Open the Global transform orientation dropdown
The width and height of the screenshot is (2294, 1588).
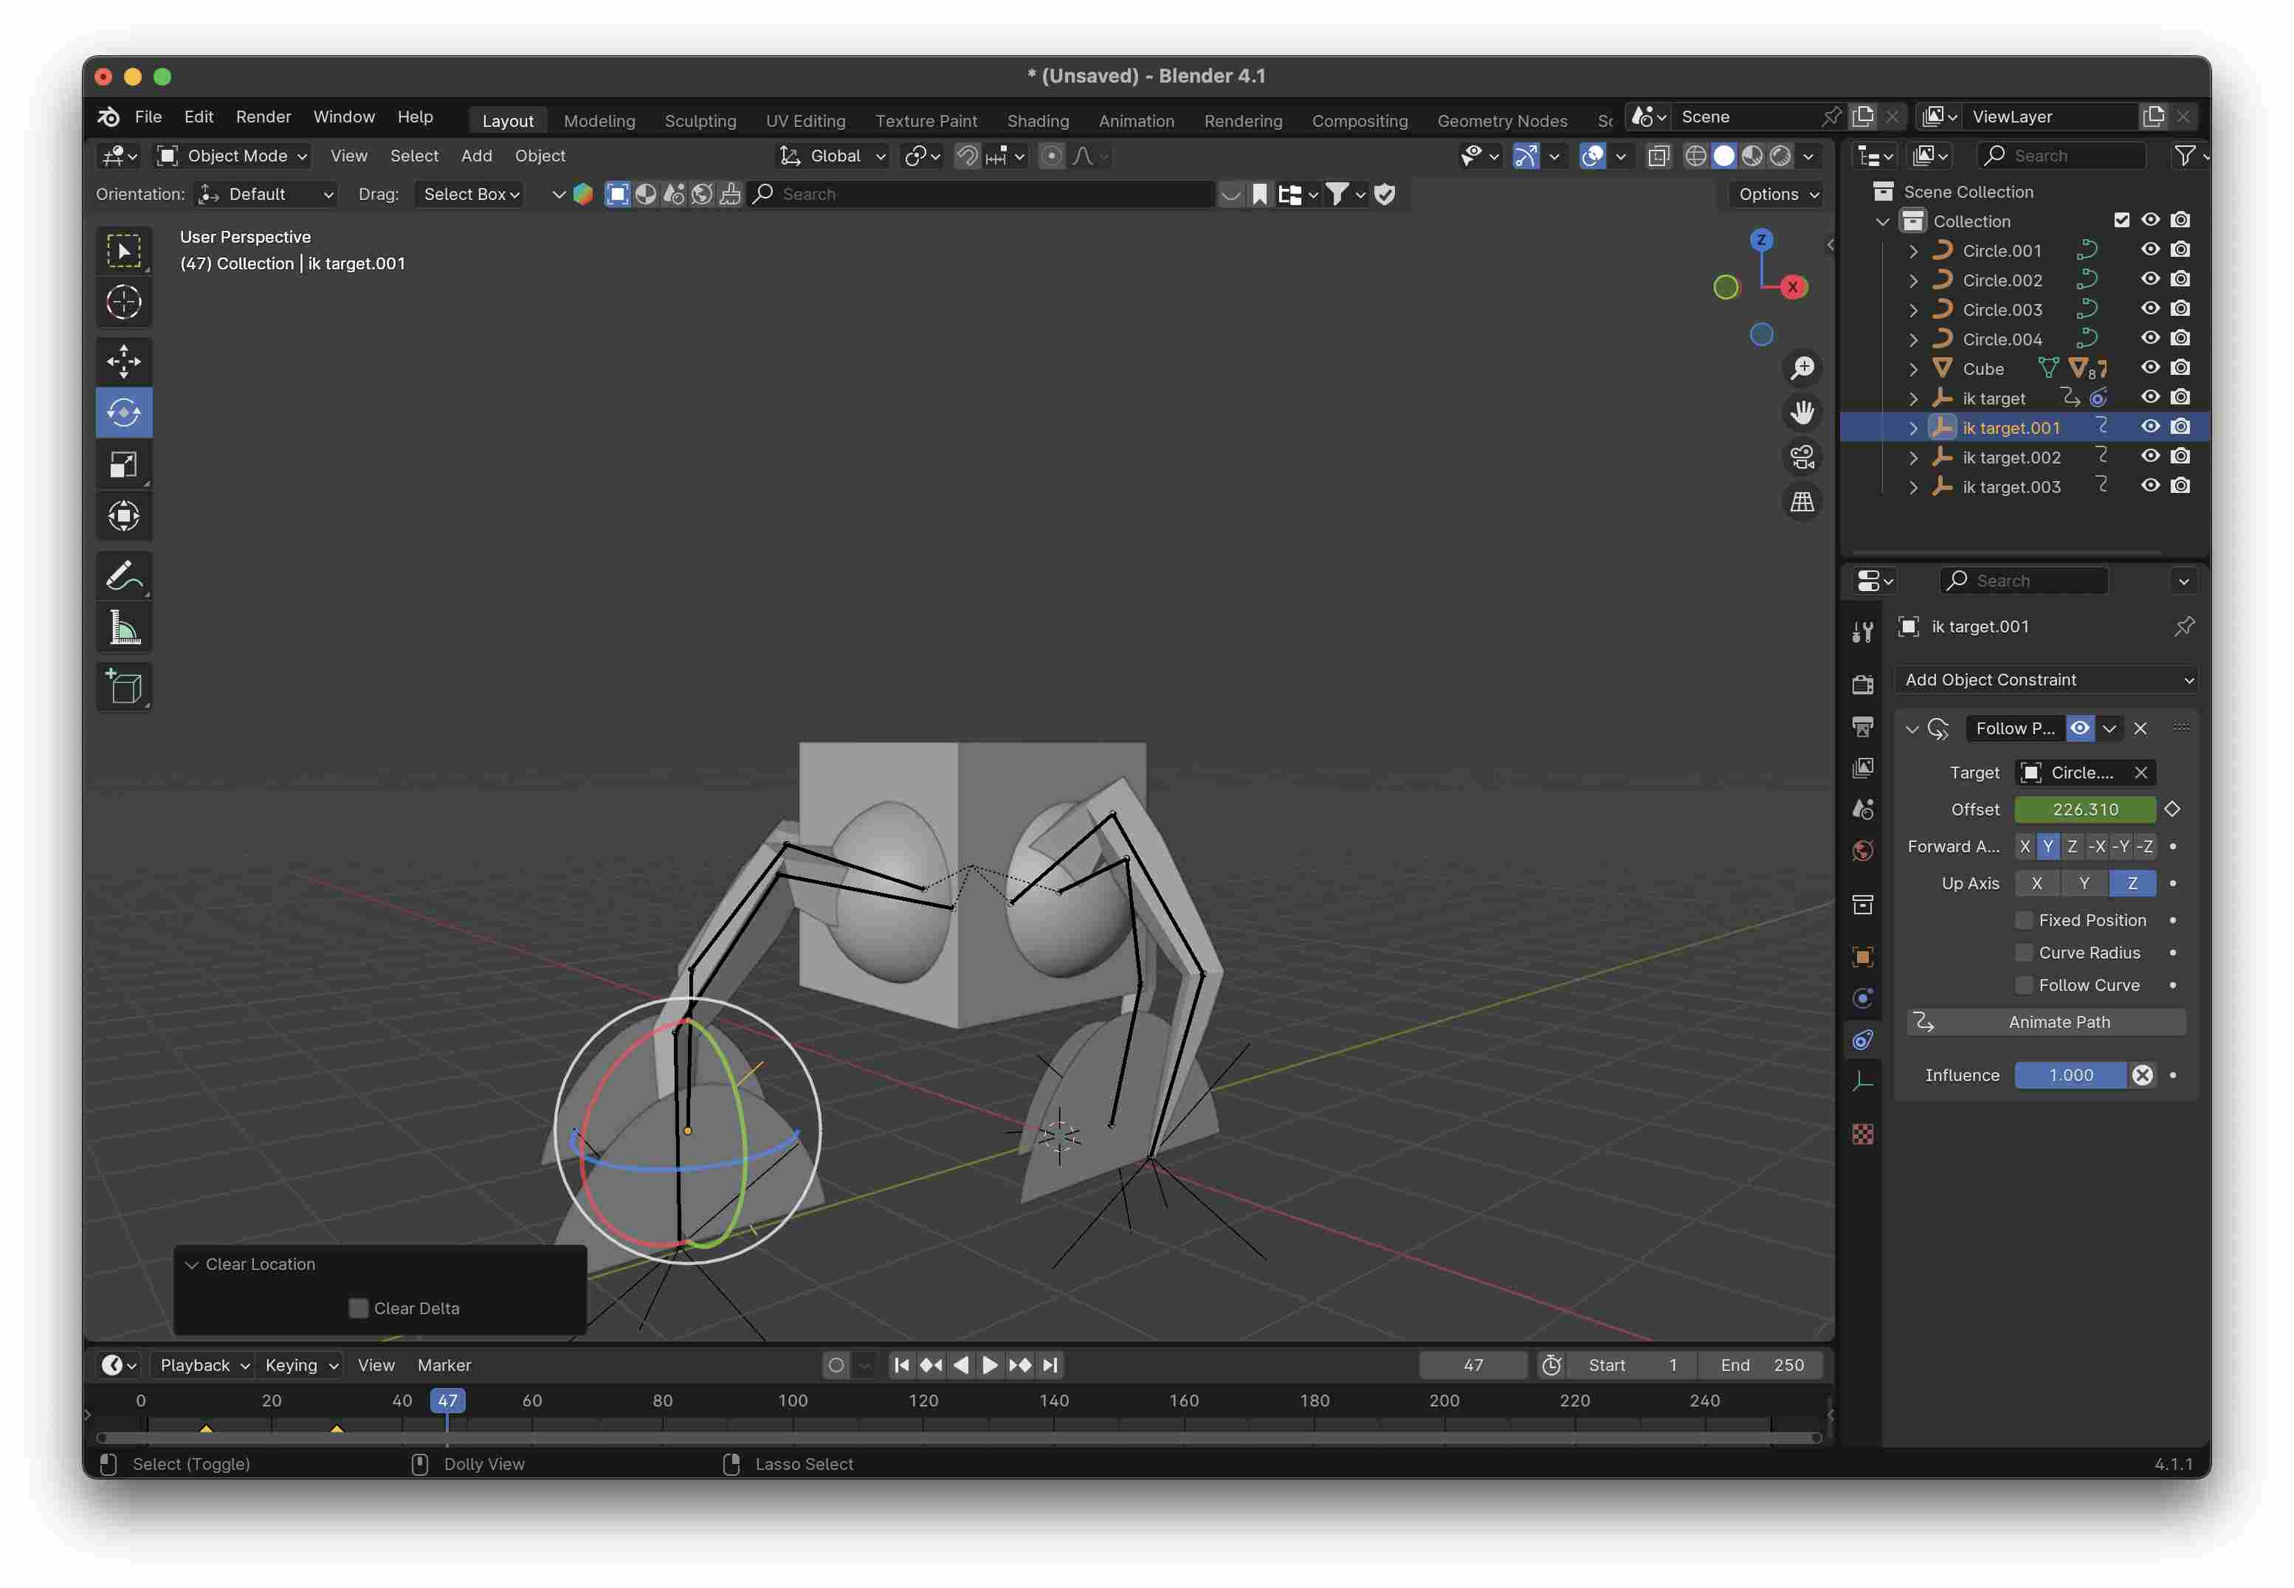point(832,155)
